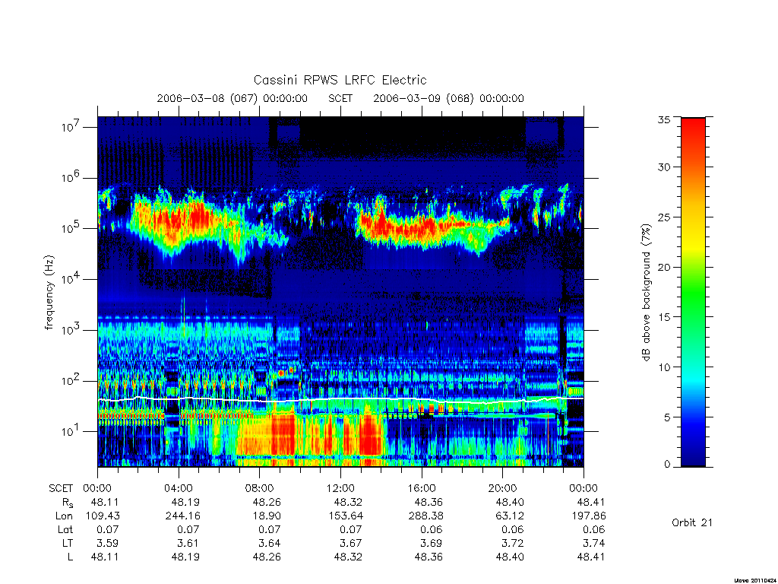Click the colorbar tick label '15'
The height and width of the screenshot is (584, 778).
click(664, 317)
